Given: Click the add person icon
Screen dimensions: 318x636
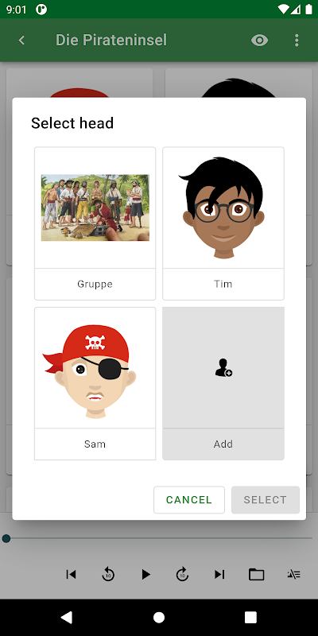Looking at the screenshot, I should [223, 367].
